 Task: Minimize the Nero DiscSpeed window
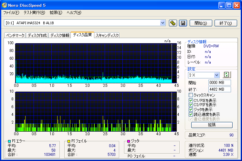(222, 5)
